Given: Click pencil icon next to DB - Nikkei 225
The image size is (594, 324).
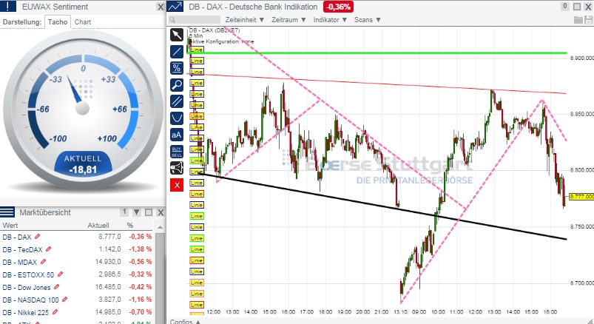Looking at the screenshot, I should (55, 312).
